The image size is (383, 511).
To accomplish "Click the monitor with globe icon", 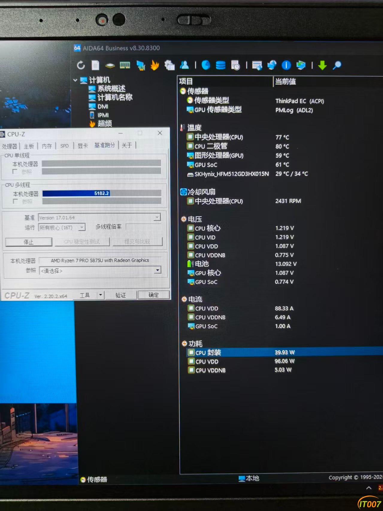I will pyautogui.click(x=301, y=65).
